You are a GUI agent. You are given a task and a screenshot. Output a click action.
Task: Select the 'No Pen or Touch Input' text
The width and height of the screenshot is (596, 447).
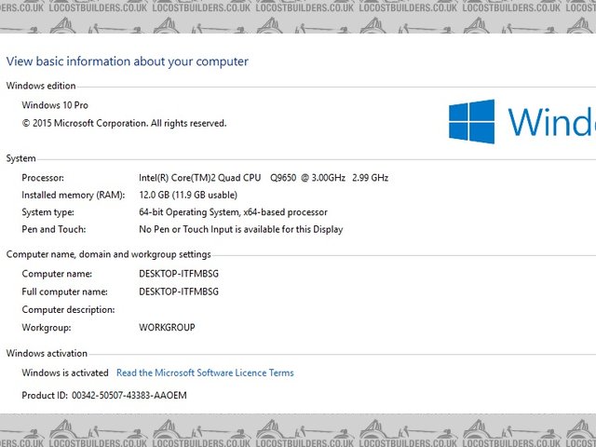click(240, 229)
